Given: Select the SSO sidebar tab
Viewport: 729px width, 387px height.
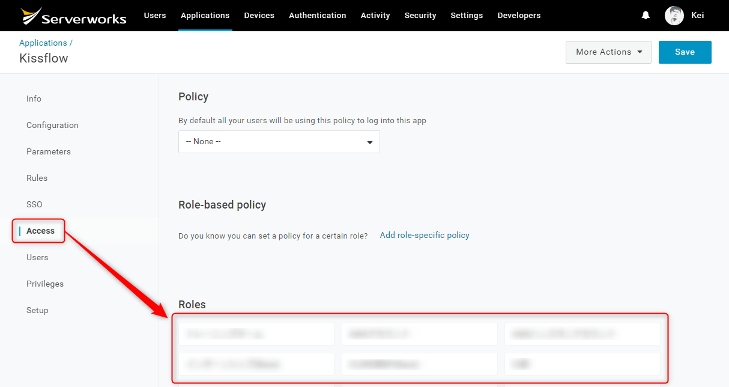Looking at the screenshot, I should pyautogui.click(x=34, y=204).
